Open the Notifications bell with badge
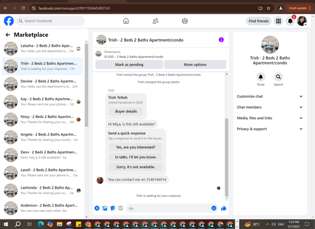This screenshot has width=315, height=229. (290, 21)
